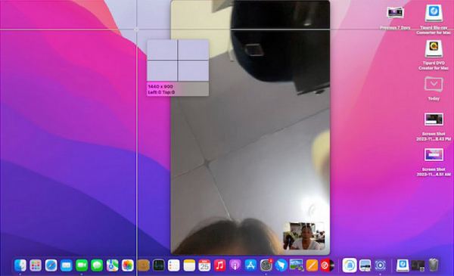Click the self-view thumbnail in FaceTime call
This screenshot has height=276, width=454.
coord(304,236)
